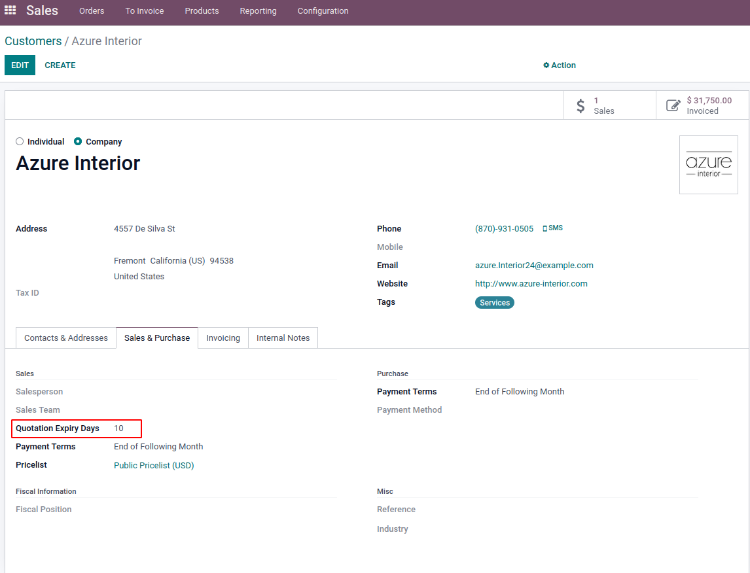
Task: Open the Reporting menu
Action: click(x=259, y=10)
